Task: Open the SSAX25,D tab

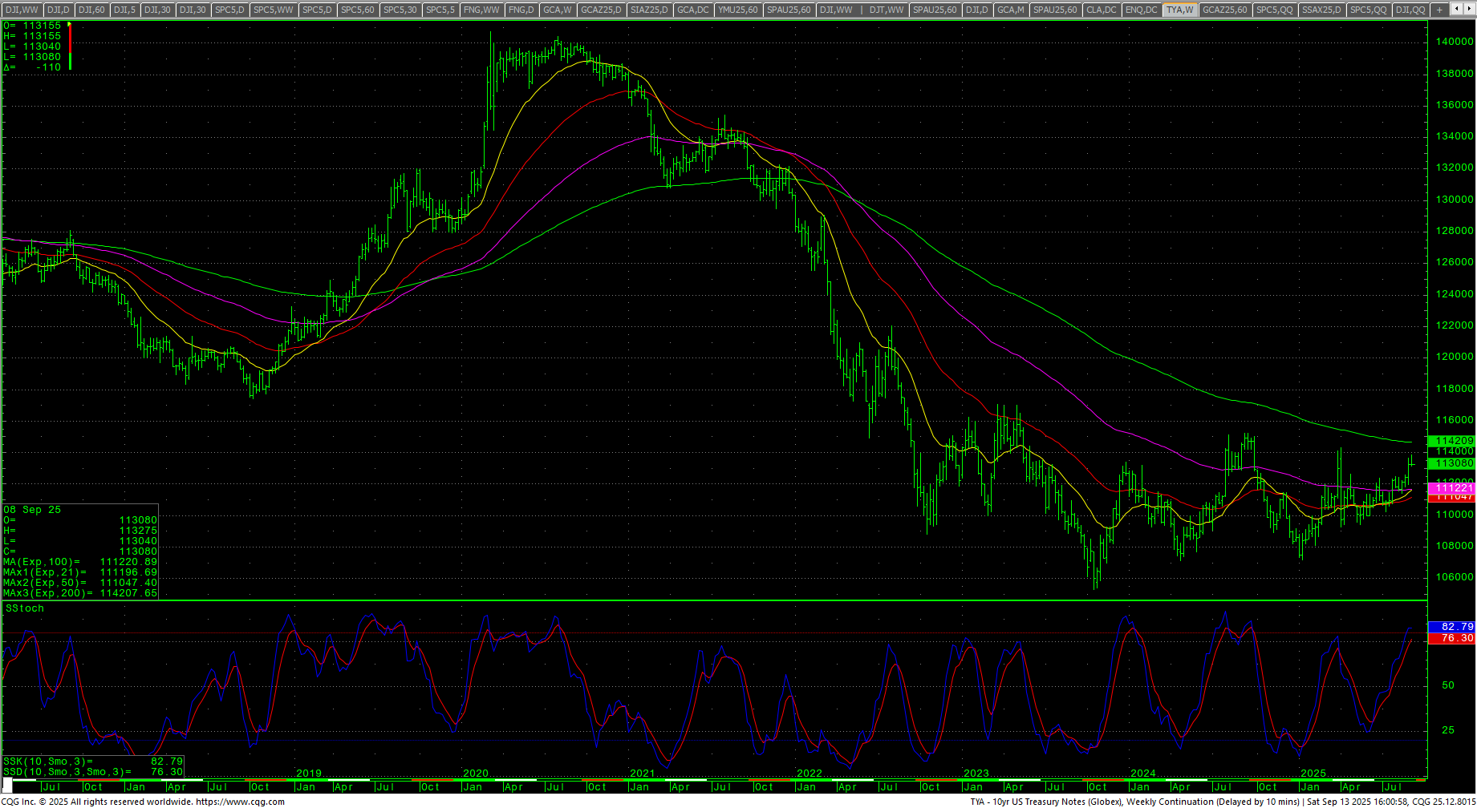Action: coord(1321,10)
